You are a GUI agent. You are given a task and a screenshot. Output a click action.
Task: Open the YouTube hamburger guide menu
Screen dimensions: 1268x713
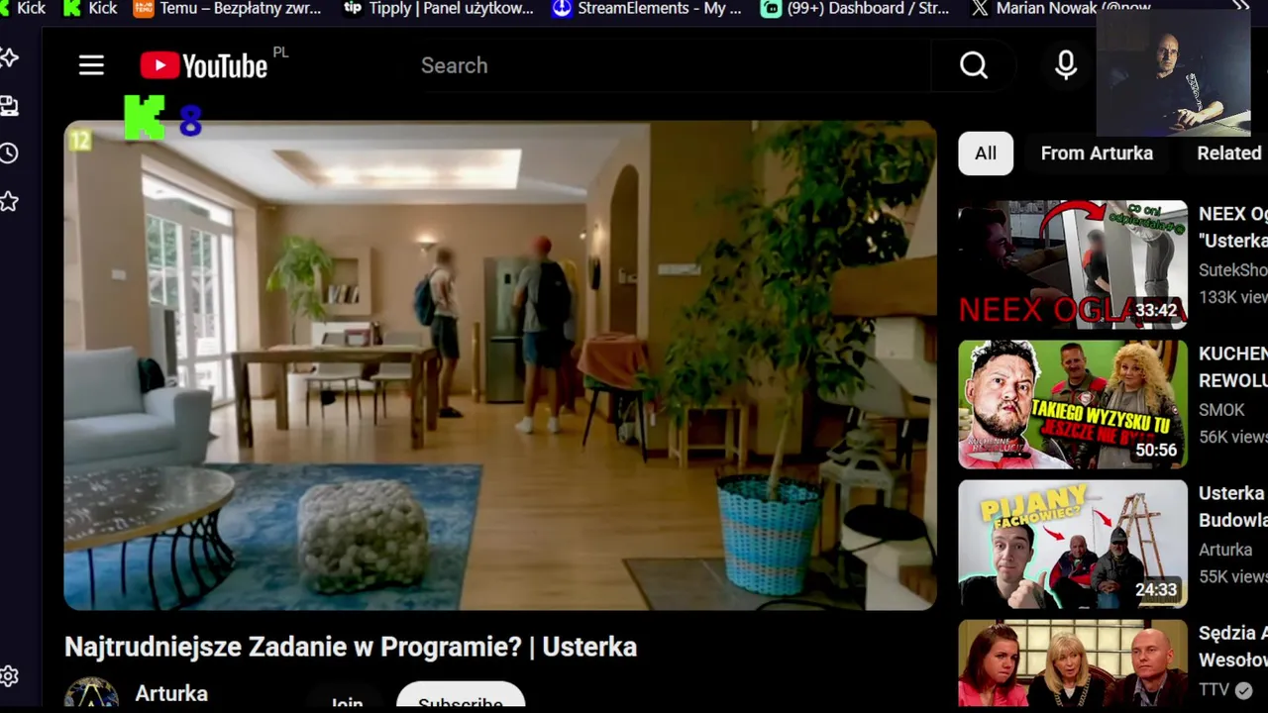(x=91, y=65)
